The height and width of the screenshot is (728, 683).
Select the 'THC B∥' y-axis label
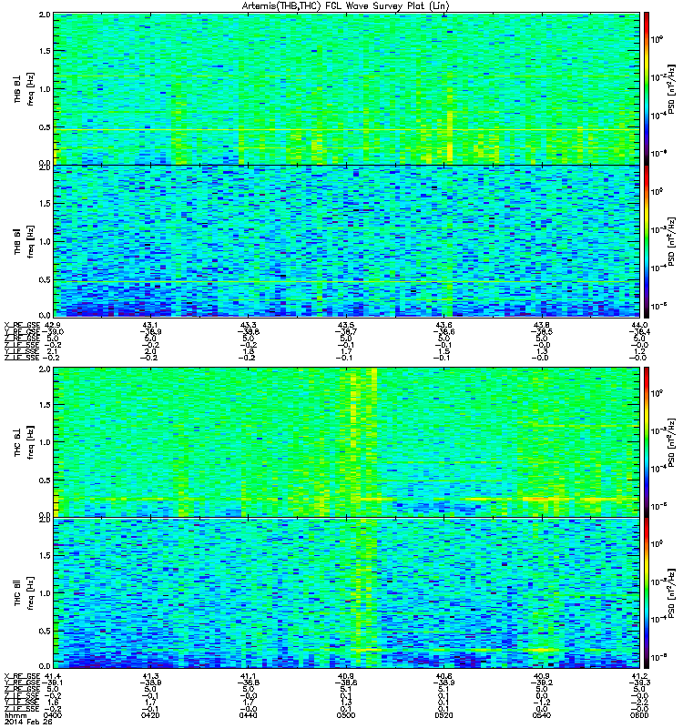pos(17,592)
